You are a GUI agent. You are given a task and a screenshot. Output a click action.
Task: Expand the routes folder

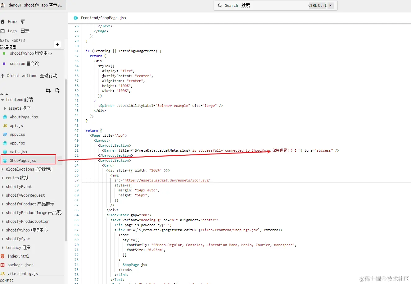click(2, 178)
